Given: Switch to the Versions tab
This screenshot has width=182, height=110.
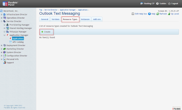Looking at the screenshot, I should 56,19.
